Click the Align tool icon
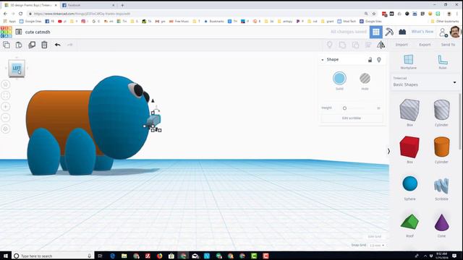Viewport: 463px width, 260px height. click(368, 45)
